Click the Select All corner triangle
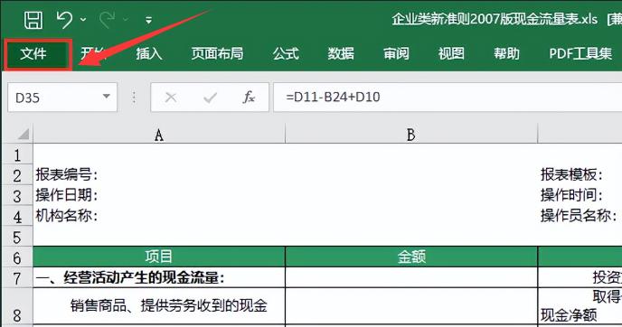 [x=24, y=134]
